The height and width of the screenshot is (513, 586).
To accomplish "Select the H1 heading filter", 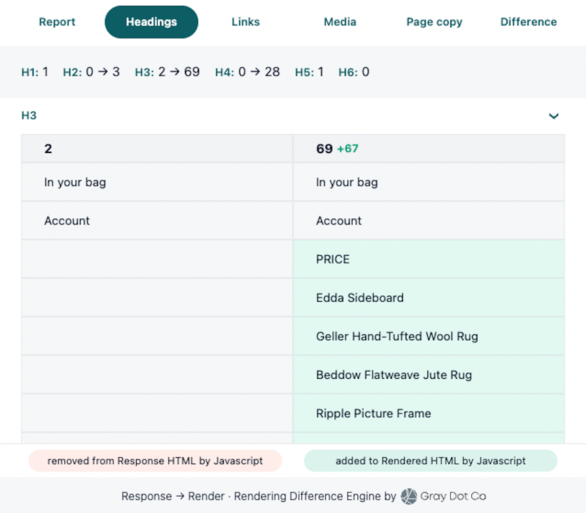I will [x=35, y=72].
